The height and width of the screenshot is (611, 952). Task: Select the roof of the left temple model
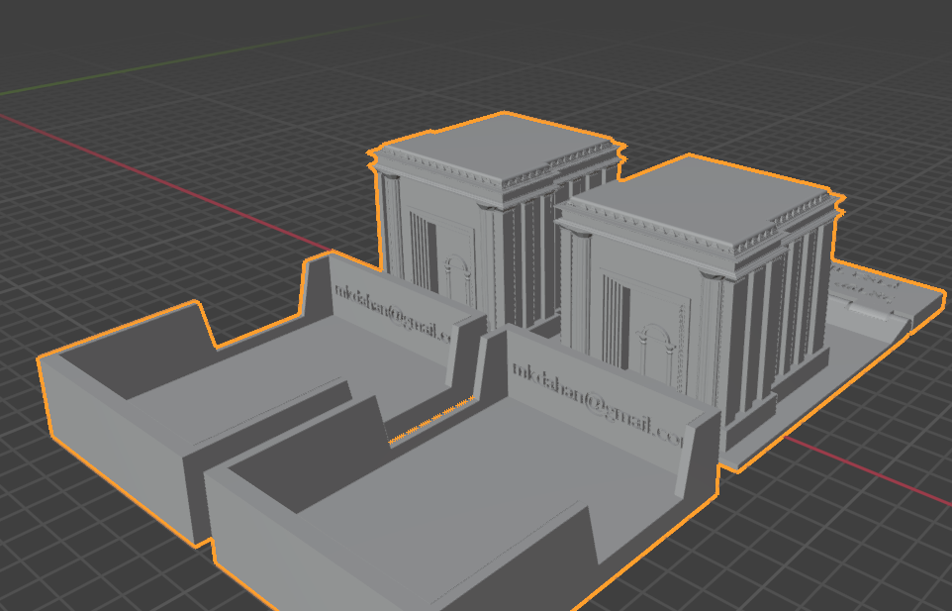[501, 147]
